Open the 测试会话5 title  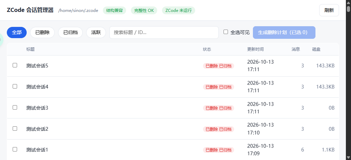pyautogui.click(x=37, y=66)
